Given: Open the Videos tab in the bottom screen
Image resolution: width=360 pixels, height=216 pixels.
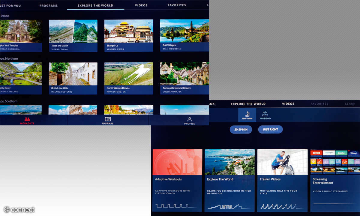Looking at the screenshot, I should [288, 104].
